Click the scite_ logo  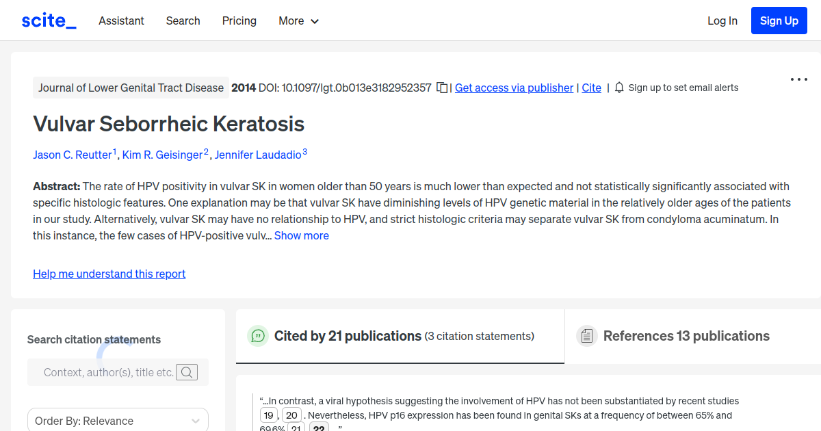[48, 20]
